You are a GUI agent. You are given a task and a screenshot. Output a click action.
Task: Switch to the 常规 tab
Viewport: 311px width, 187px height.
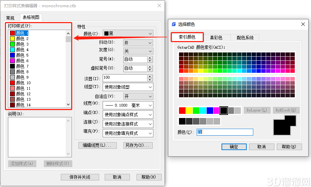10,18
